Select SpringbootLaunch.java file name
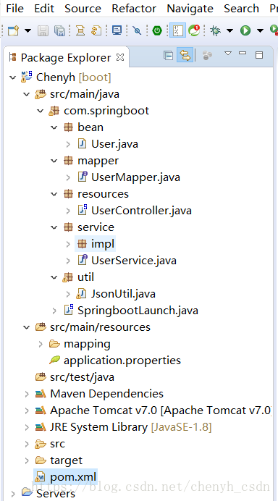Image resolution: width=278 pixels, height=501 pixels. pos(138,311)
